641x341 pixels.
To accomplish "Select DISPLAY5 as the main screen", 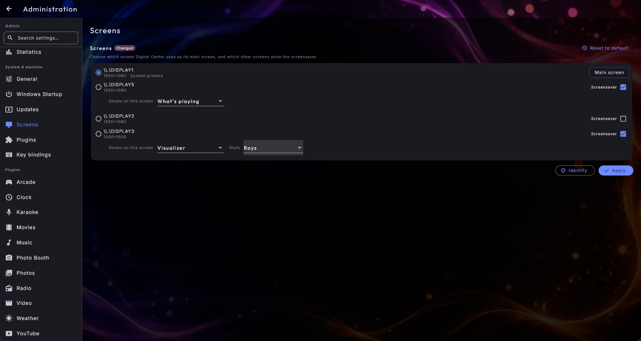I will pyautogui.click(x=98, y=87).
